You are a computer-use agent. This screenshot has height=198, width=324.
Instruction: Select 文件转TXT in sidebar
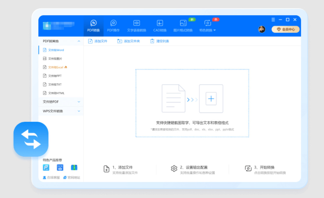61,84
